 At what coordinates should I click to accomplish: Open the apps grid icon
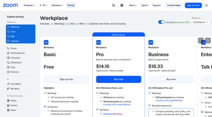[206, 5]
